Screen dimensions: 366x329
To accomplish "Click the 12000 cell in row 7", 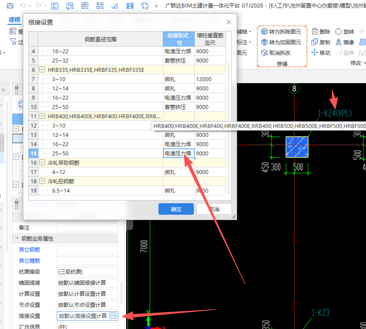I will 210,79.
